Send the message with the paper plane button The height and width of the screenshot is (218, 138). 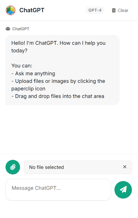(x=123, y=190)
